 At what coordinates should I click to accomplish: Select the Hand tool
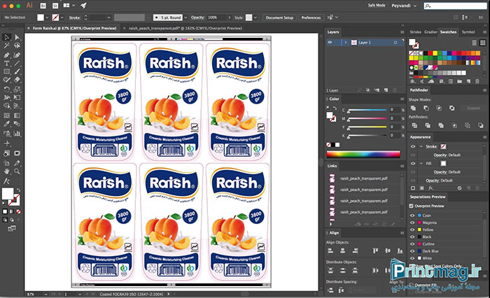(x=6, y=171)
